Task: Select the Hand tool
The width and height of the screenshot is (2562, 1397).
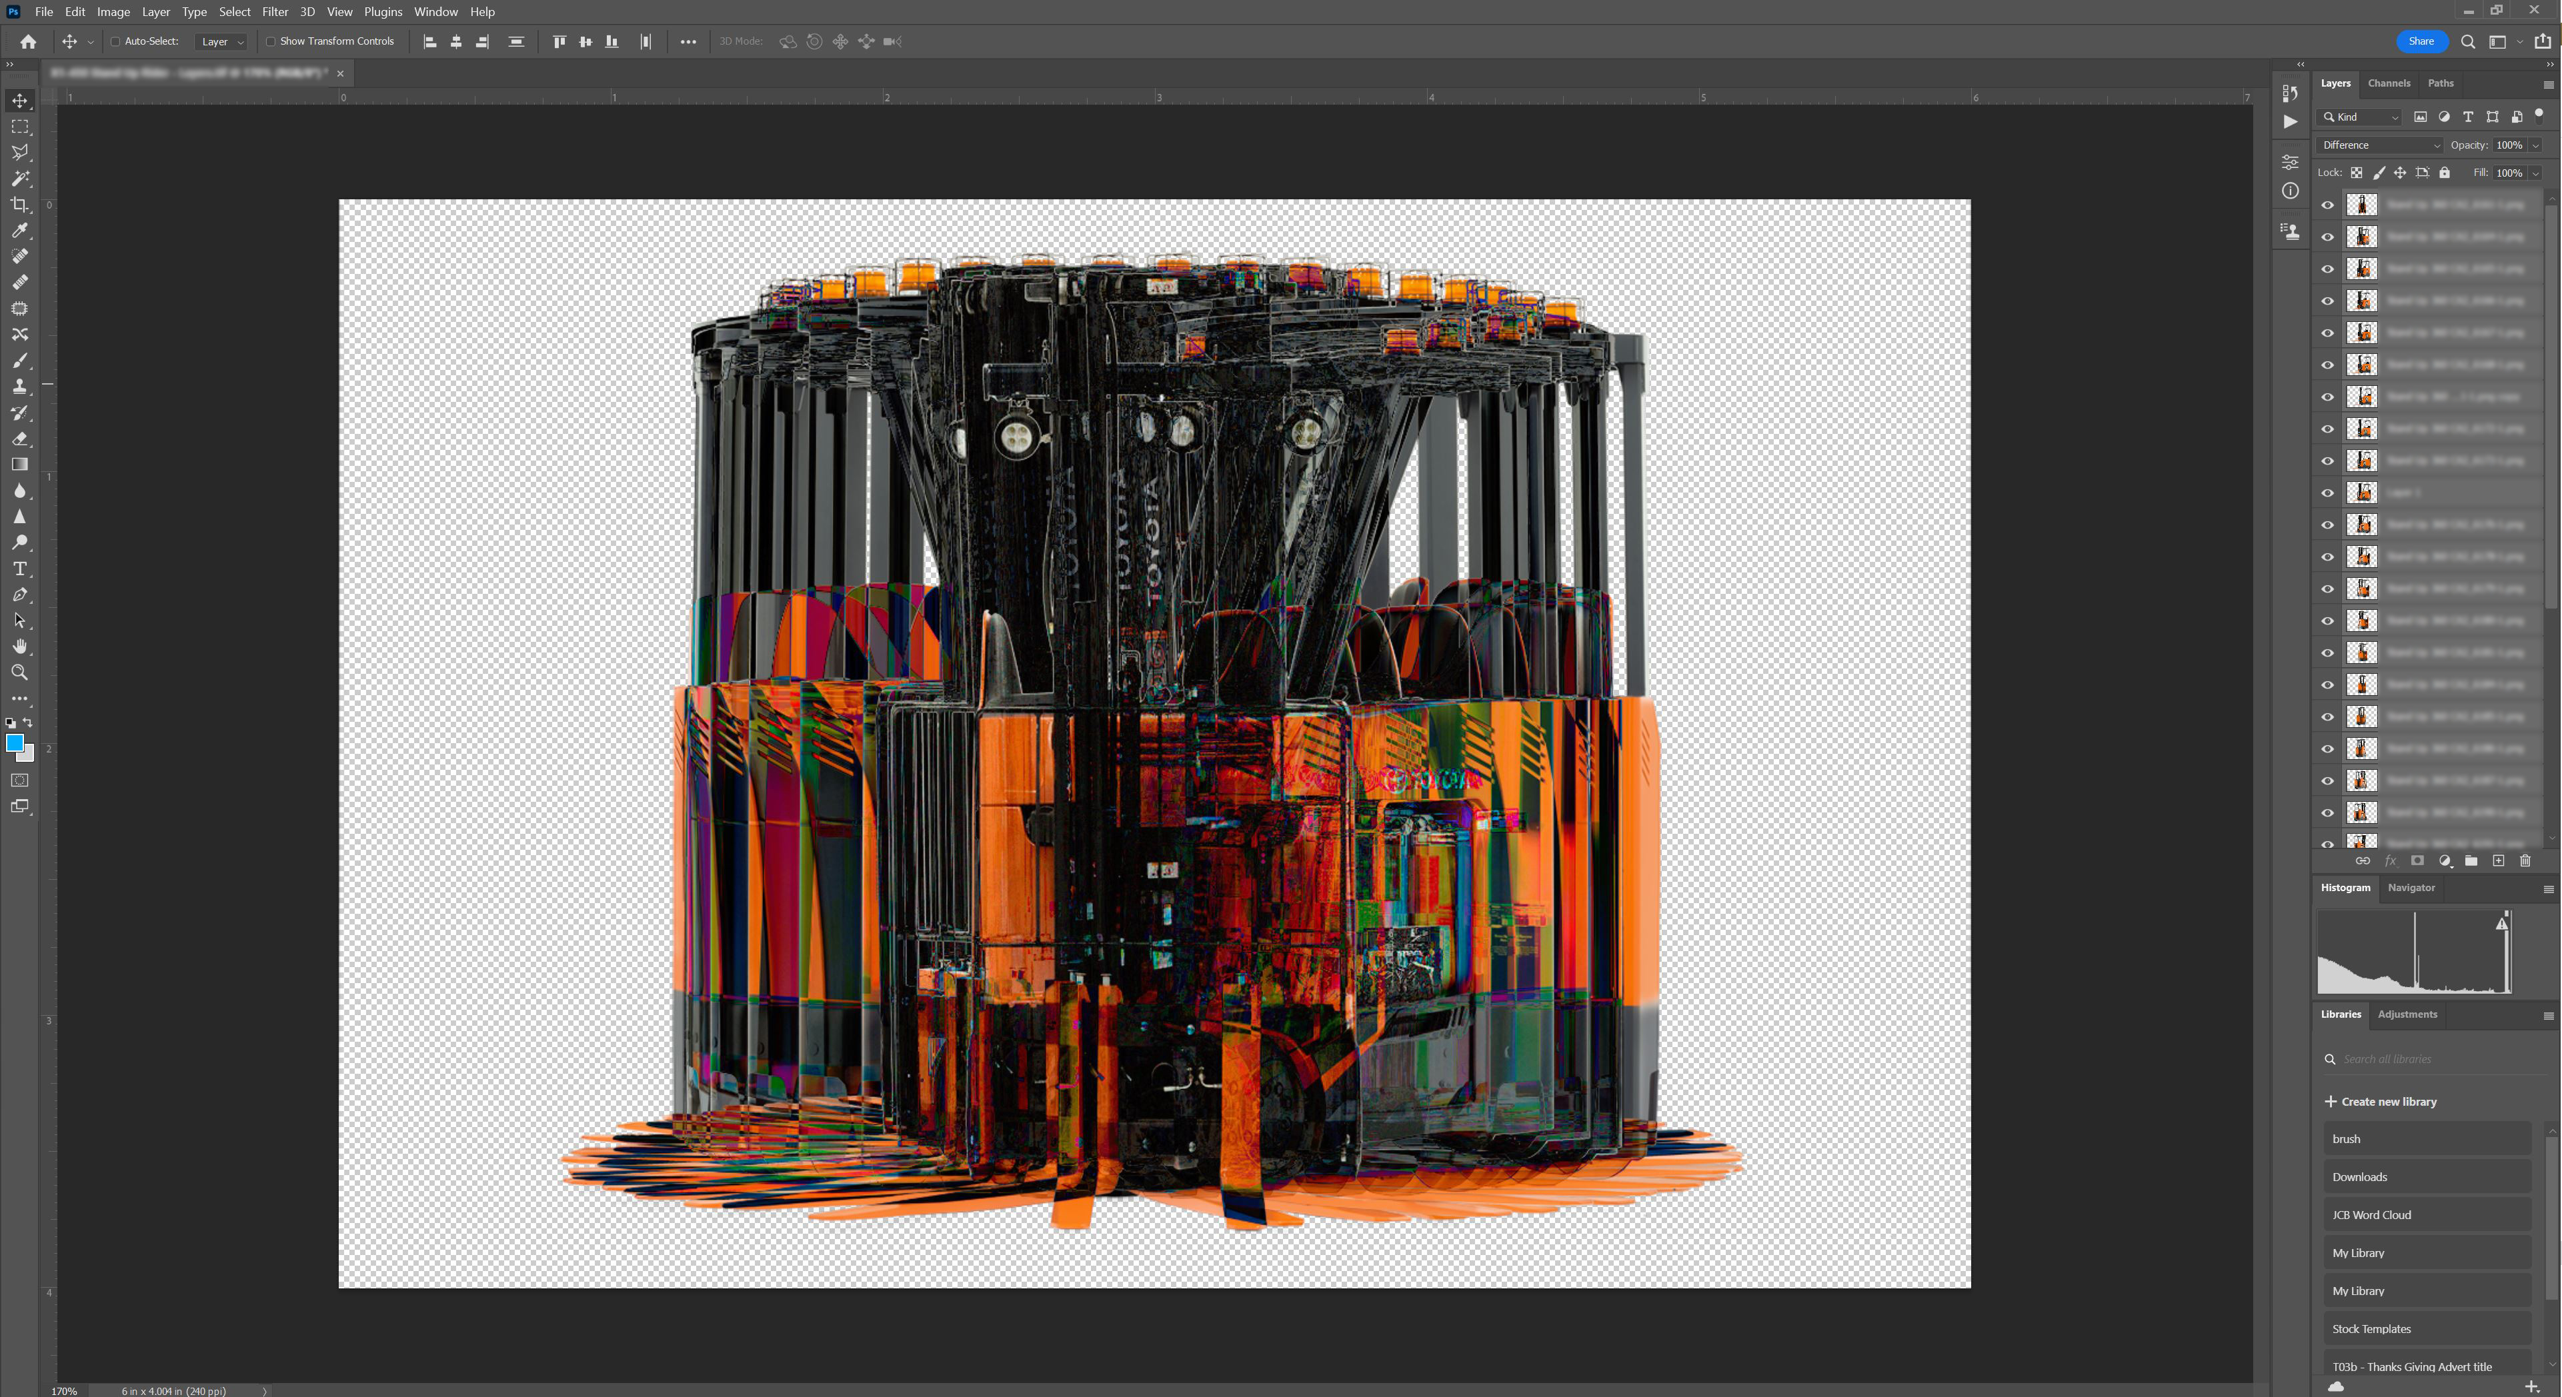Action: (20, 647)
